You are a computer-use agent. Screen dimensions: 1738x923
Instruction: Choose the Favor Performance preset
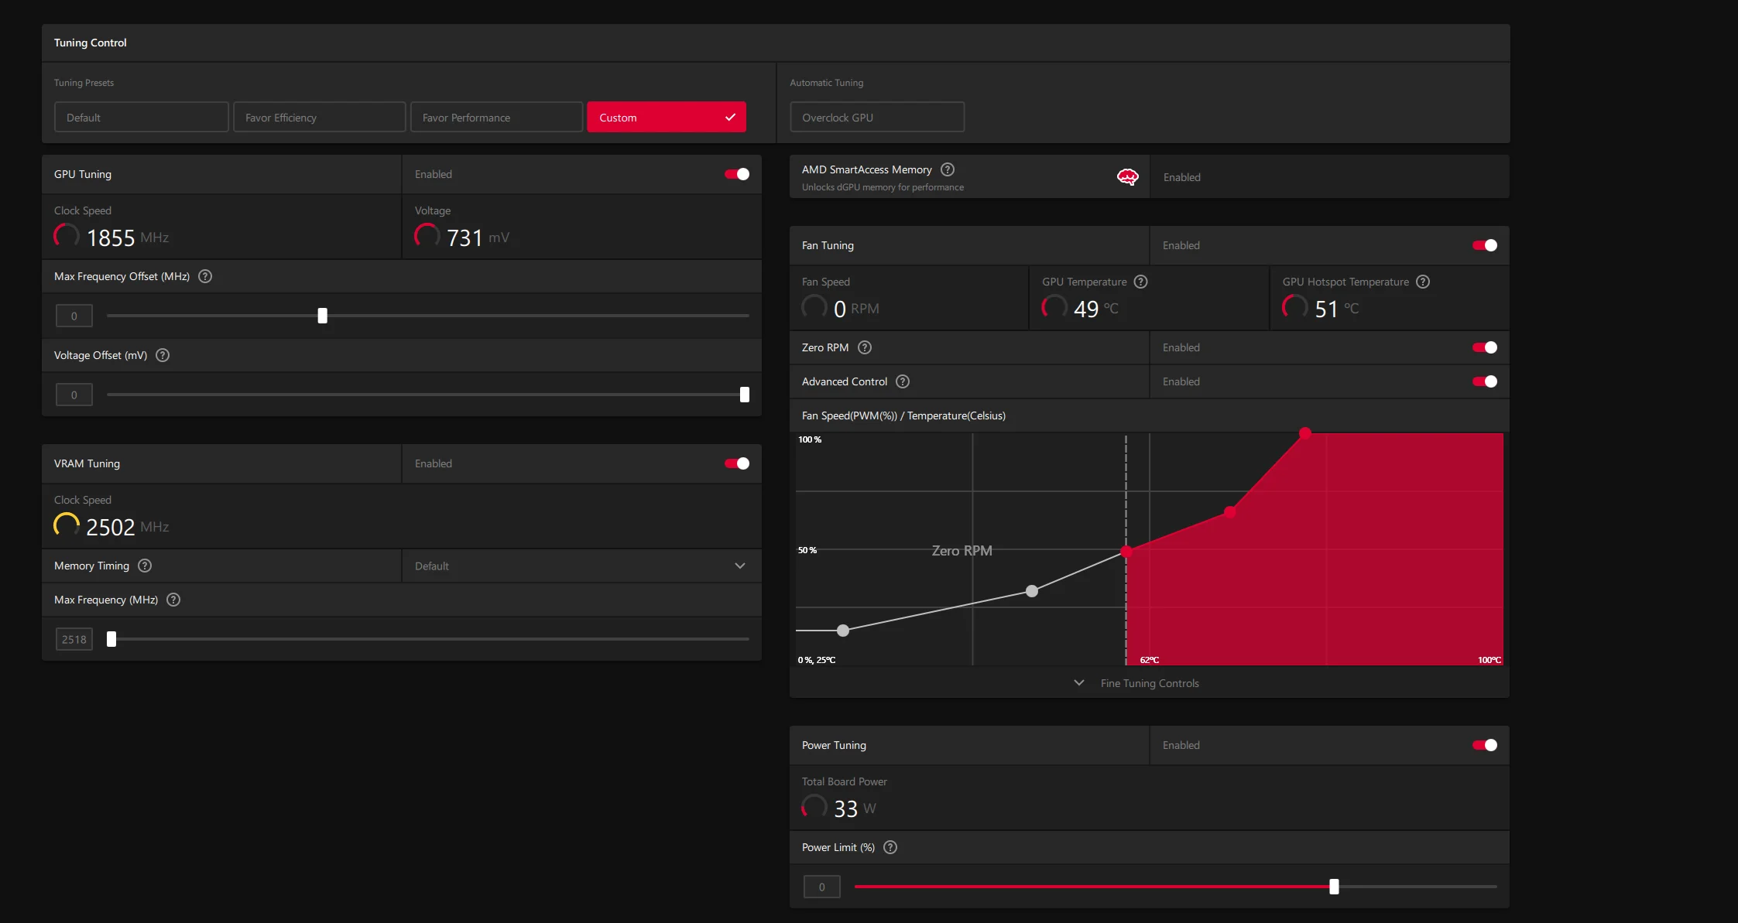(x=496, y=118)
